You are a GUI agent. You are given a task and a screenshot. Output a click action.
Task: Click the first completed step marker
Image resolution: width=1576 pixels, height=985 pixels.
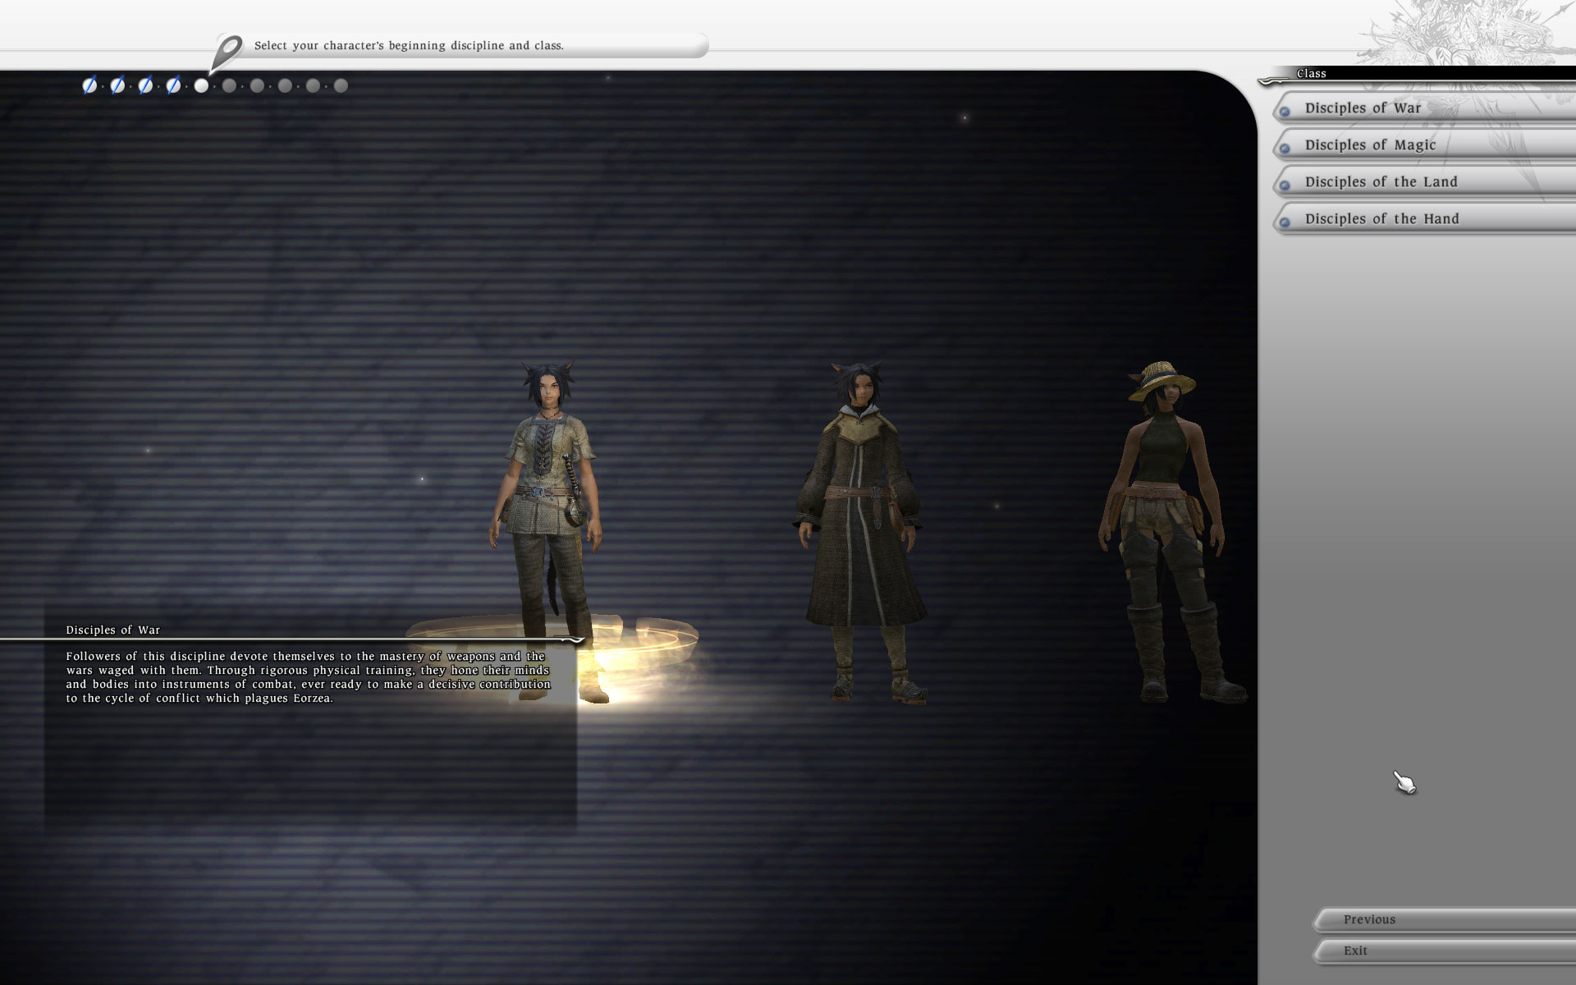tap(89, 85)
